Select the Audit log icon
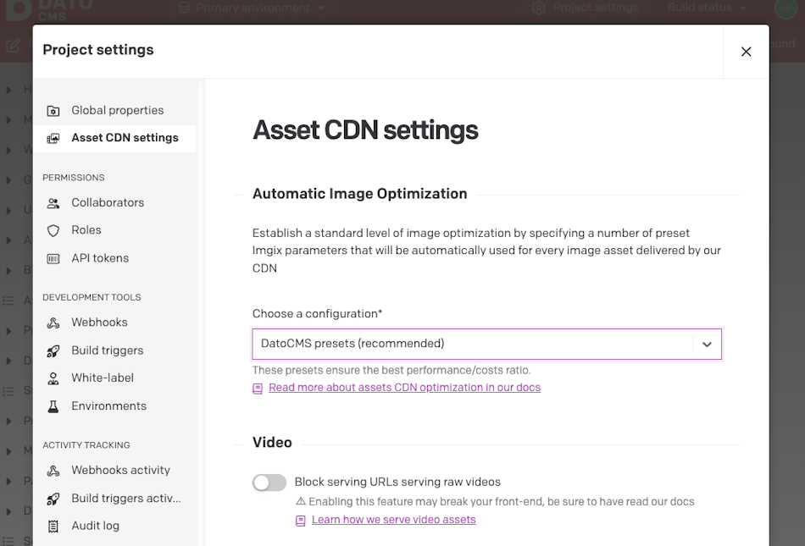 click(53, 525)
